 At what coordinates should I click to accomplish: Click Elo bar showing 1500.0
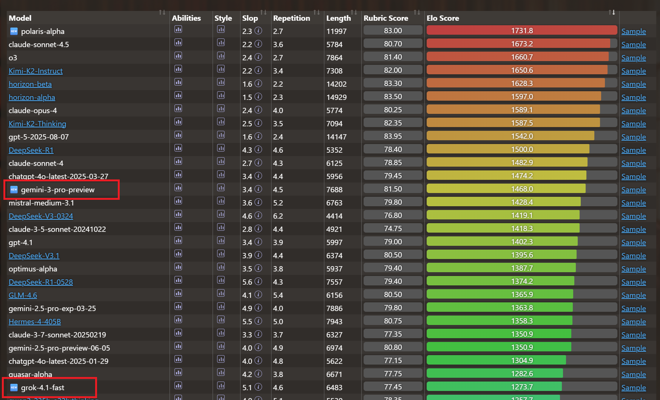tap(522, 149)
